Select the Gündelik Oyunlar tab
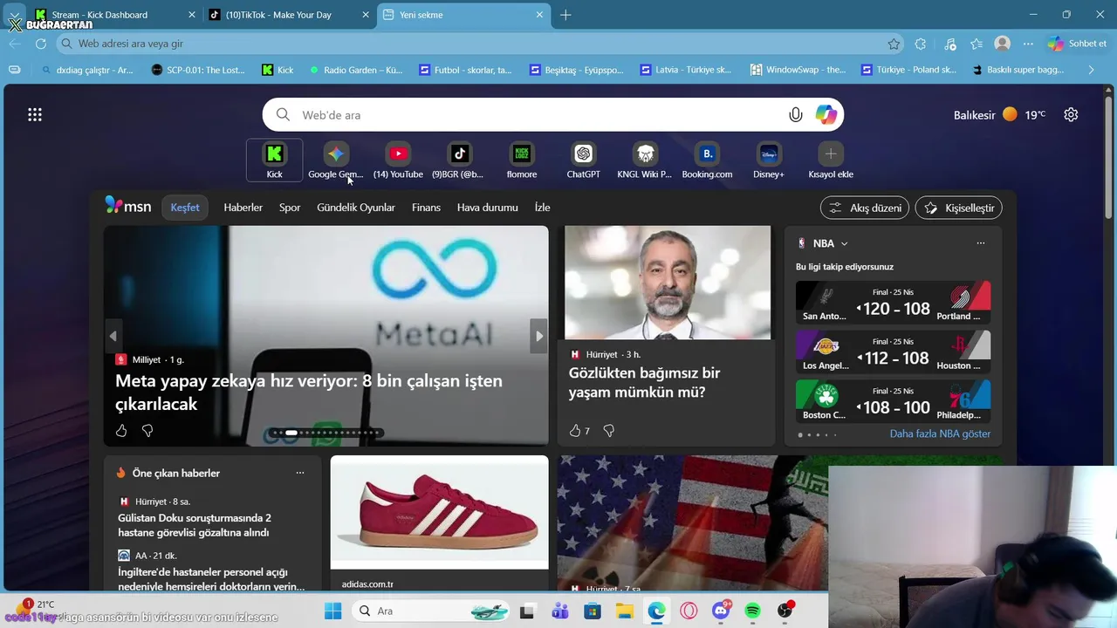Image resolution: width=1117 pixels, height=628 pixels. [356, 208]
